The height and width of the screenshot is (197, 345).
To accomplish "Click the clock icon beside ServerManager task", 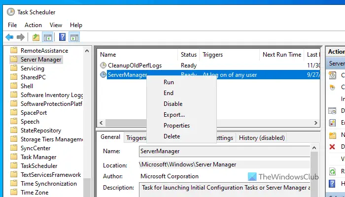I will click(103, 75).
